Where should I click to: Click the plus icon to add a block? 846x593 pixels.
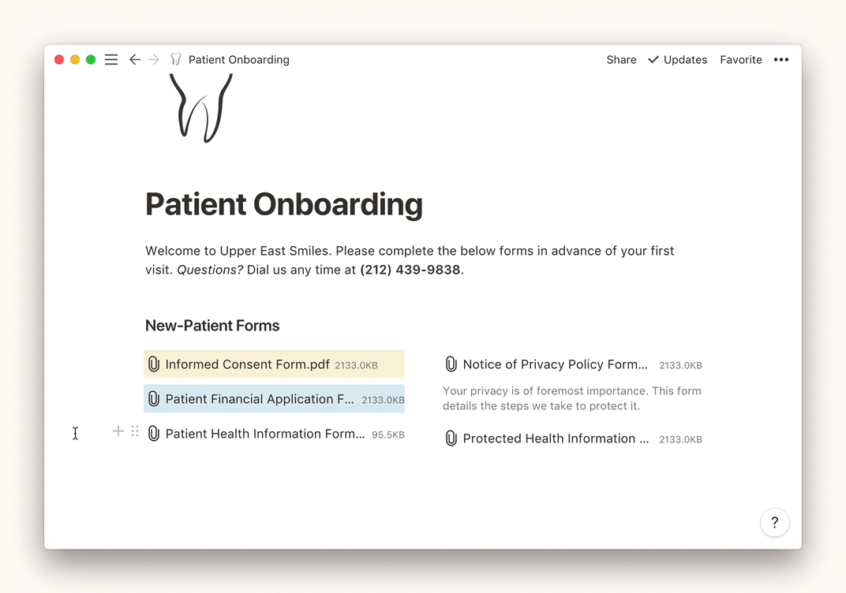[118, 431]
